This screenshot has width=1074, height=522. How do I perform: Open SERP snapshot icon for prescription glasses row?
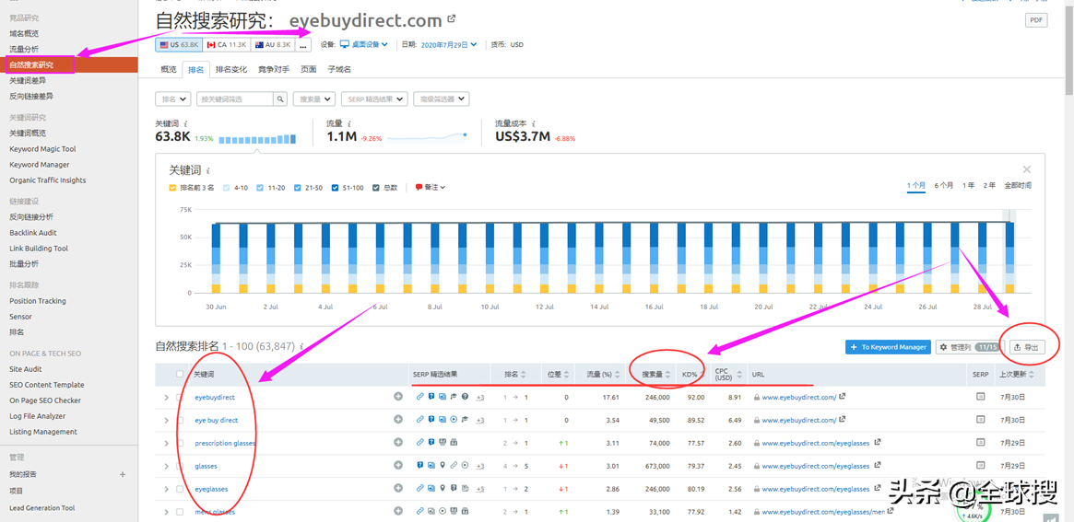click(x=980, y=443)
